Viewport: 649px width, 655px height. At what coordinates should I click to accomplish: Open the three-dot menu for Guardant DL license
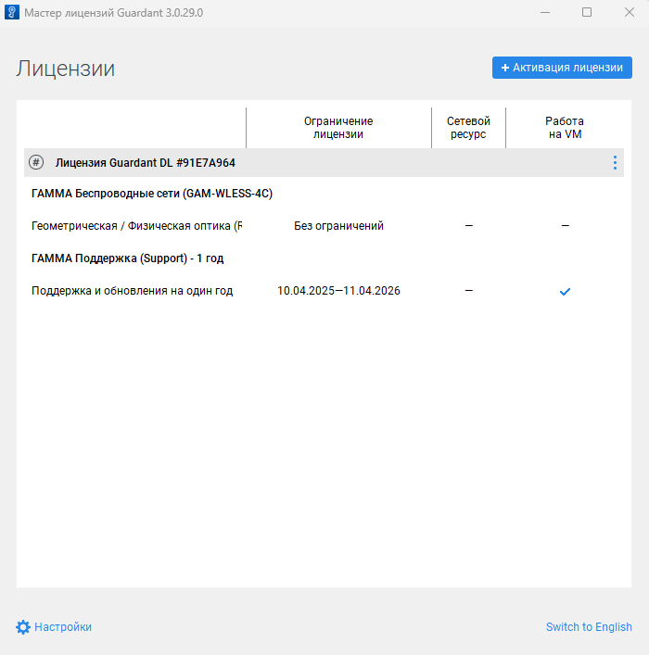pos(615,163)
